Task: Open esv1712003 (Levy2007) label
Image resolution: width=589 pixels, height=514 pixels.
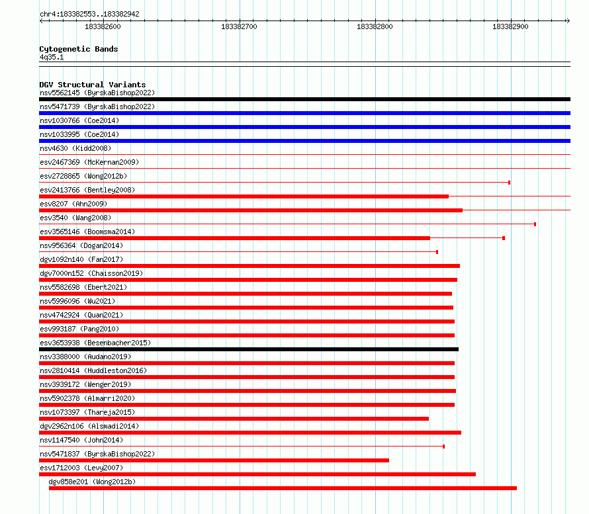Action: [81, 468]
